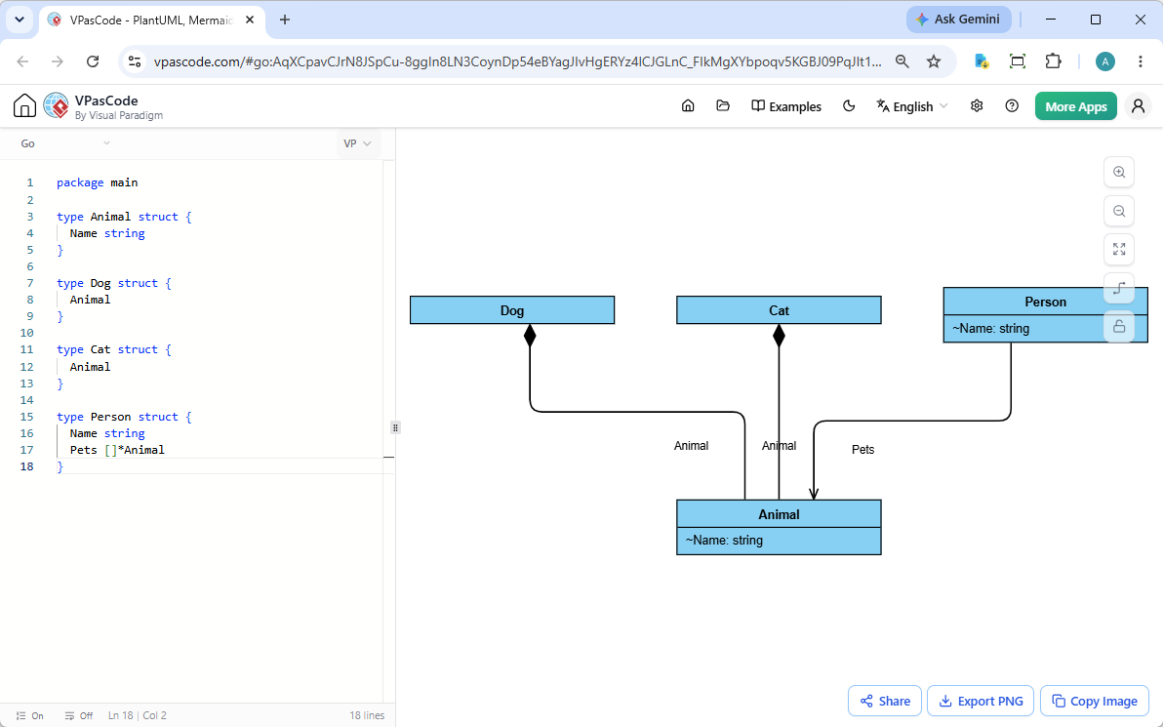Open the Examples menu
The height and width of the screenshot is (727, 1163).
786,106
